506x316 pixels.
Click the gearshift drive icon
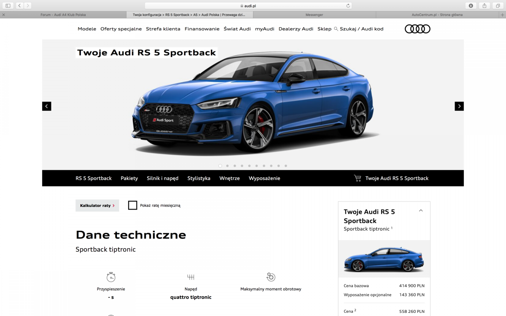point(191,277)
